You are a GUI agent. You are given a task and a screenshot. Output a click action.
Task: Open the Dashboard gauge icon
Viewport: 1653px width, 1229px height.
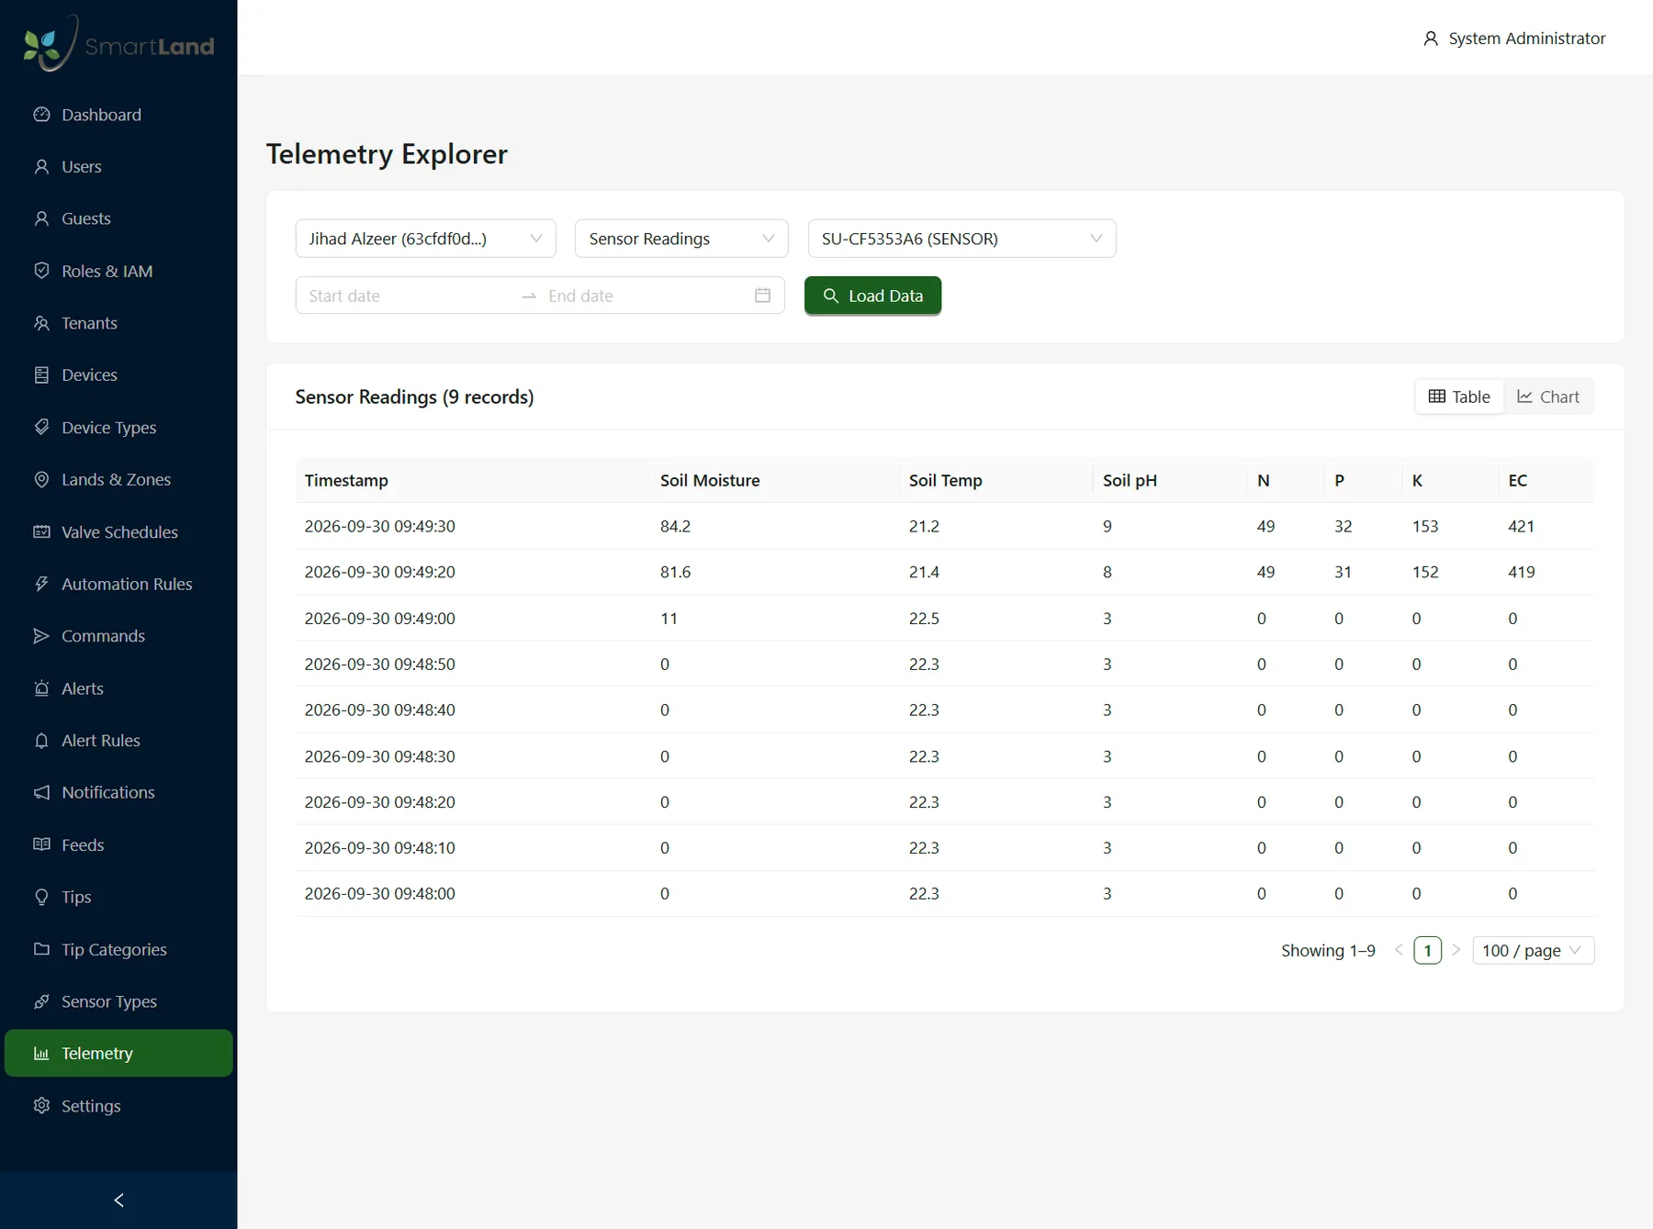click(41, 115)
